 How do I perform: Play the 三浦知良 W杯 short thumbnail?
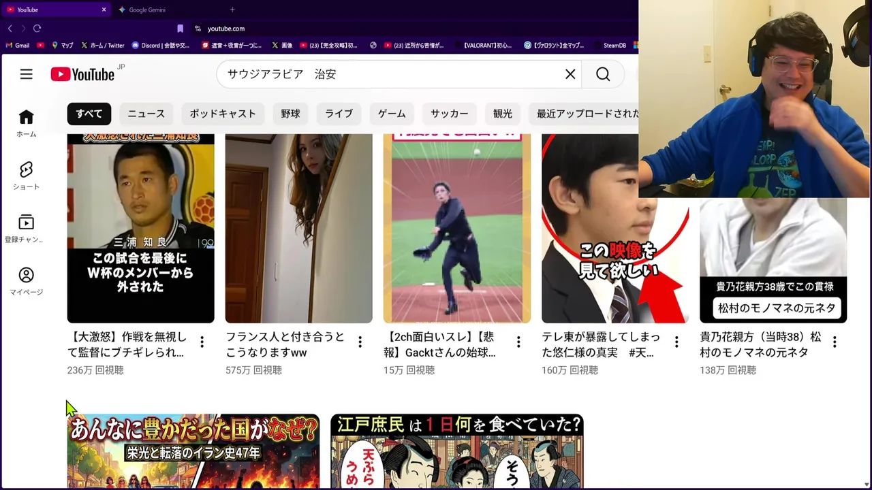point(141,228)
